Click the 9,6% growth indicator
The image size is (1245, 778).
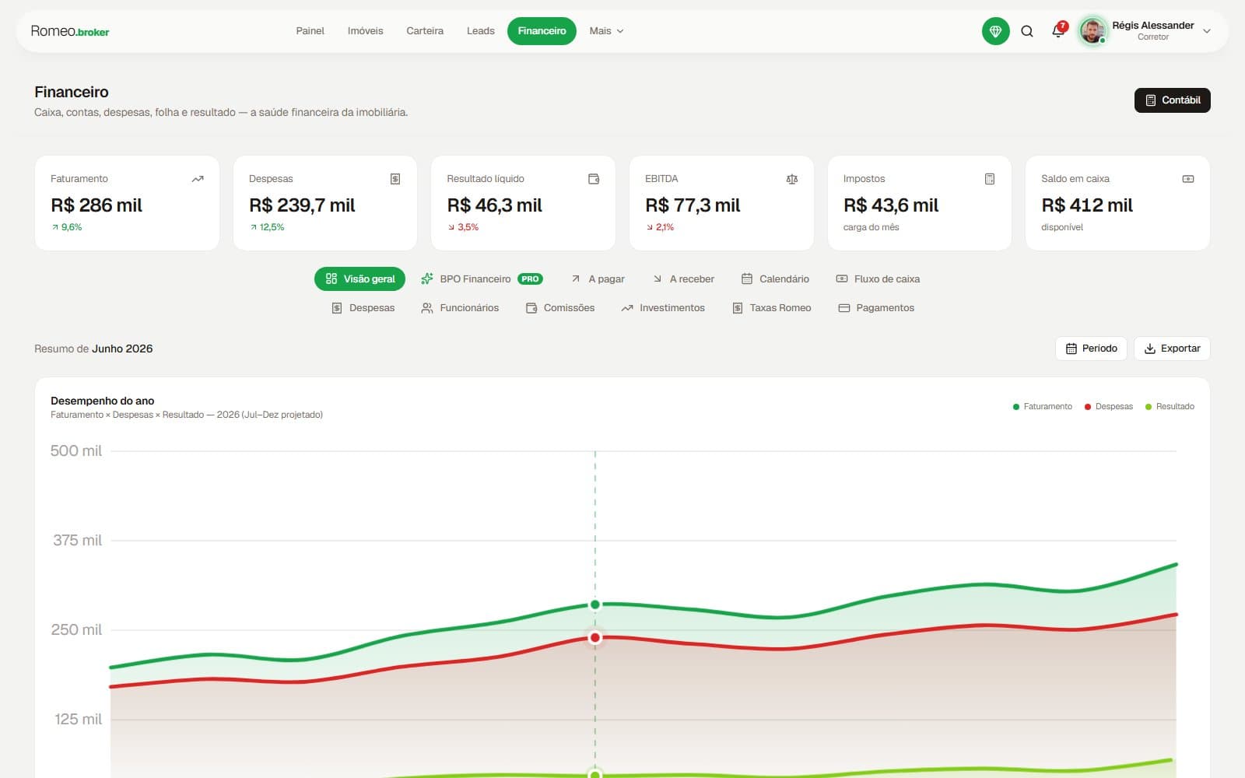point(67,227)
